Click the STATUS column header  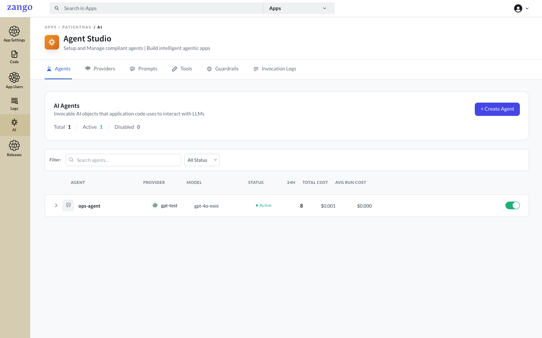click(256, 182)
